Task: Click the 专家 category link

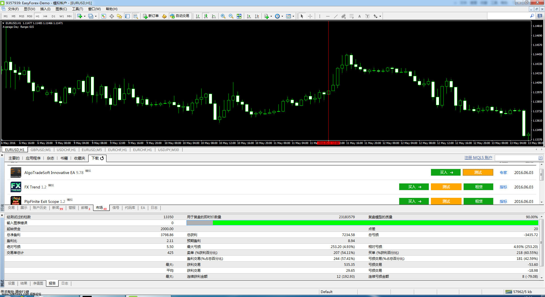Action: tap(503, 173)
